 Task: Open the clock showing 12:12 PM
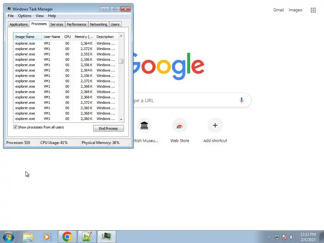[308, 237]
